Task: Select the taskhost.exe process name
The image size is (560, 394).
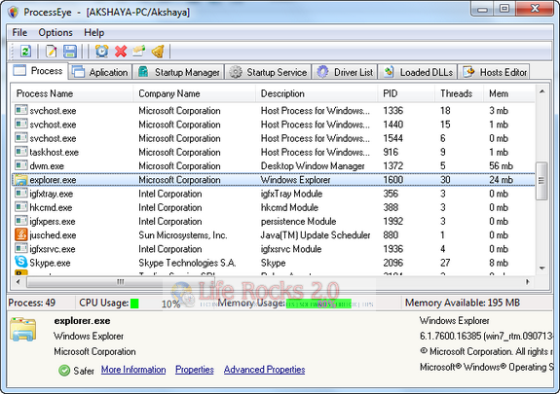Action: pos(55,152)
